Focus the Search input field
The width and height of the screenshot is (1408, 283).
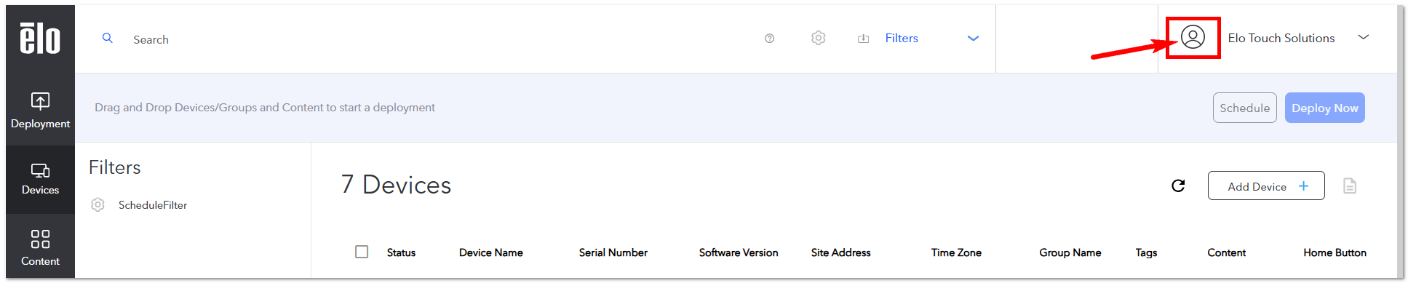pyautogui.click(x=437, y=39)
